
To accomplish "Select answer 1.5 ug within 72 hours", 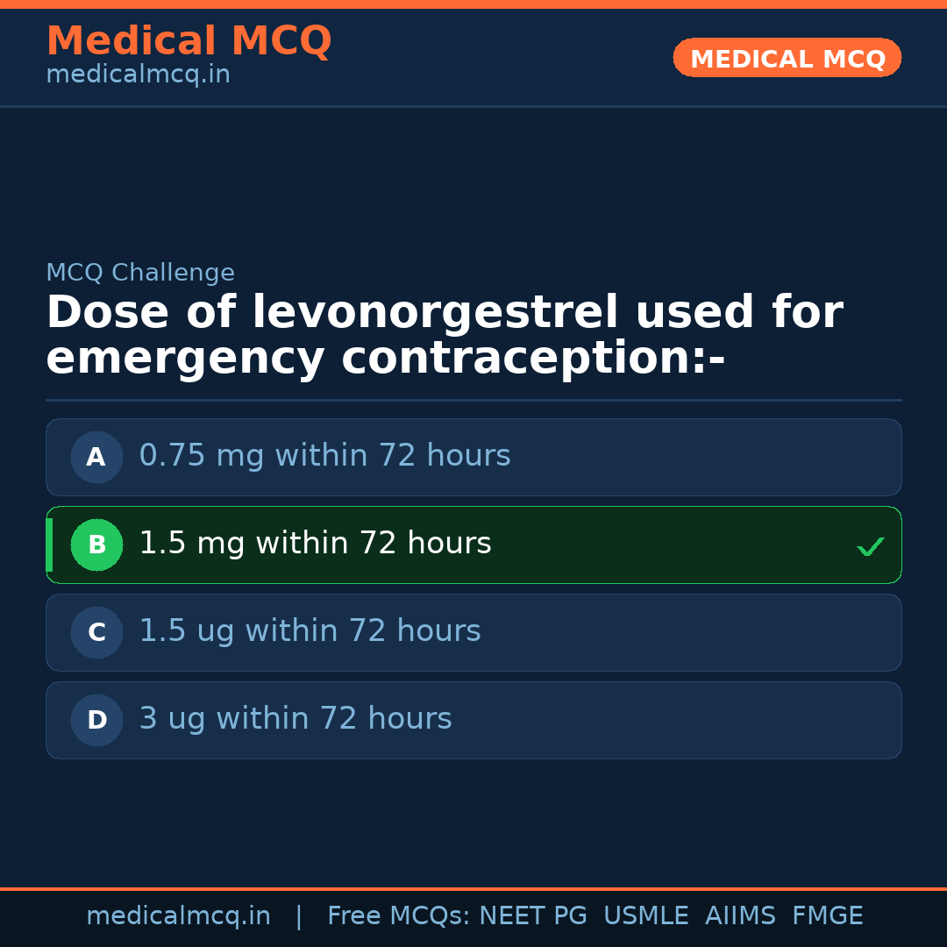I will click(310, 631).
